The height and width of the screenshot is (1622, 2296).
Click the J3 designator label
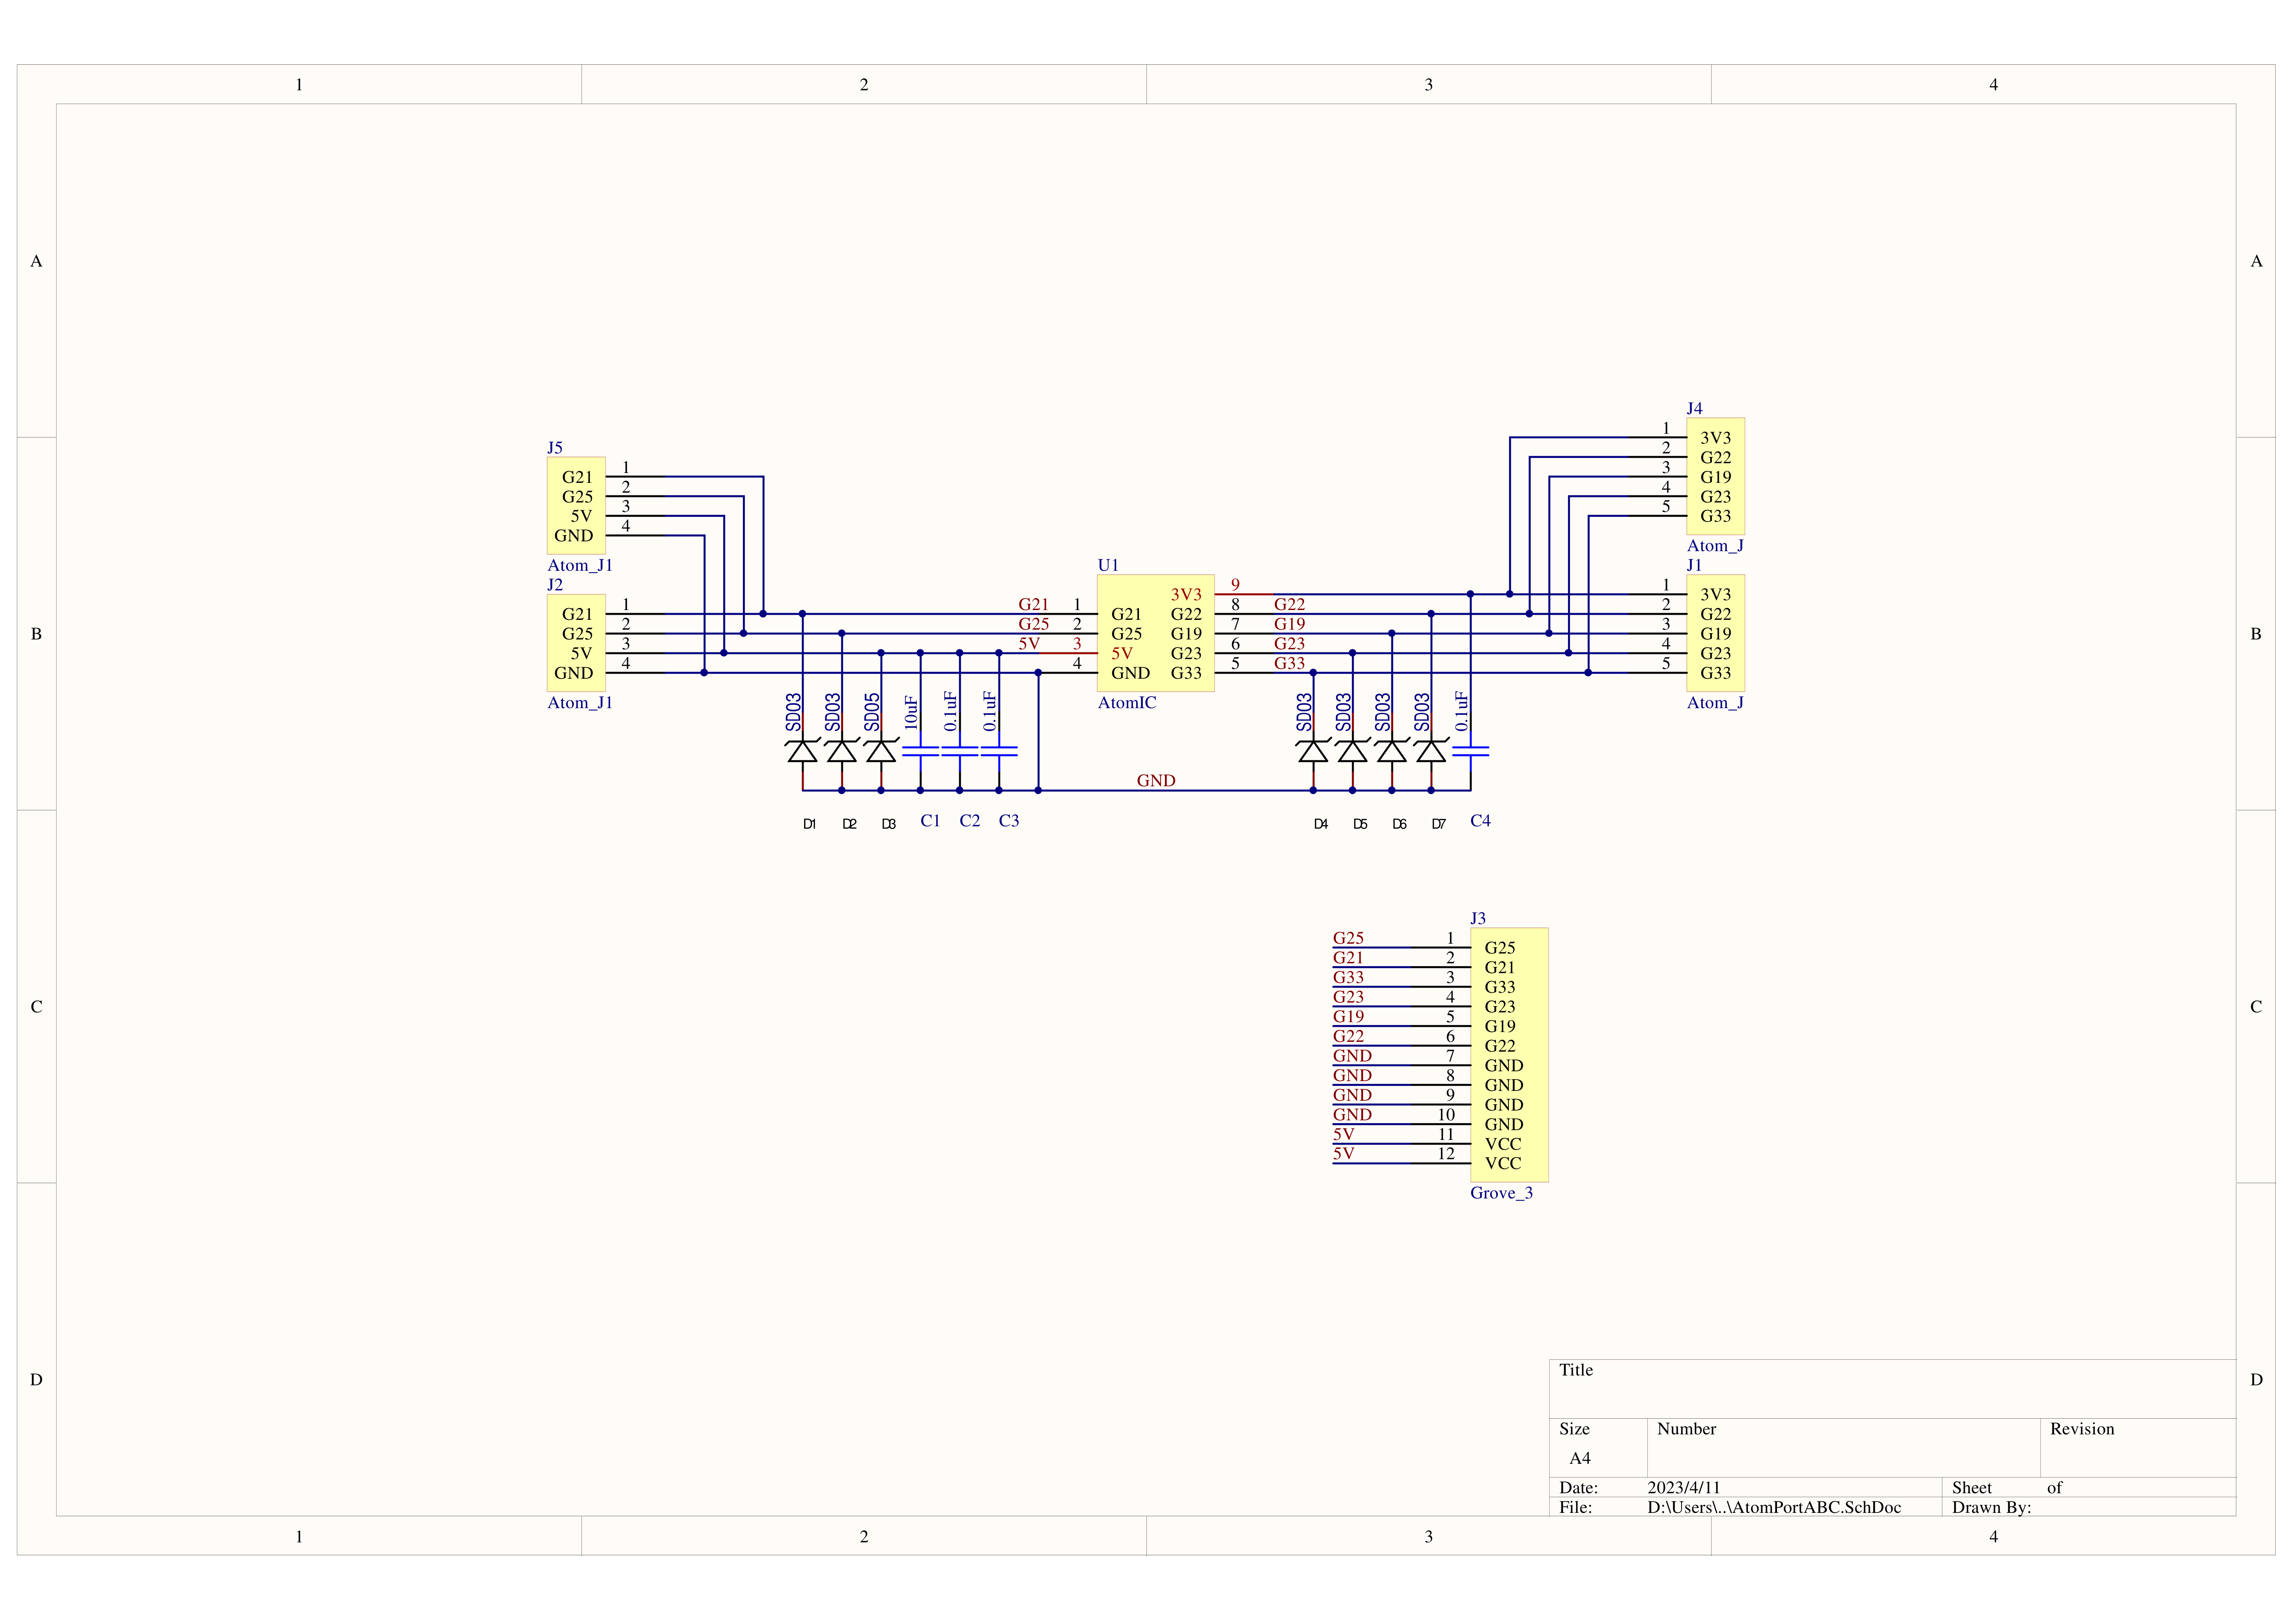click(1478, 918)
